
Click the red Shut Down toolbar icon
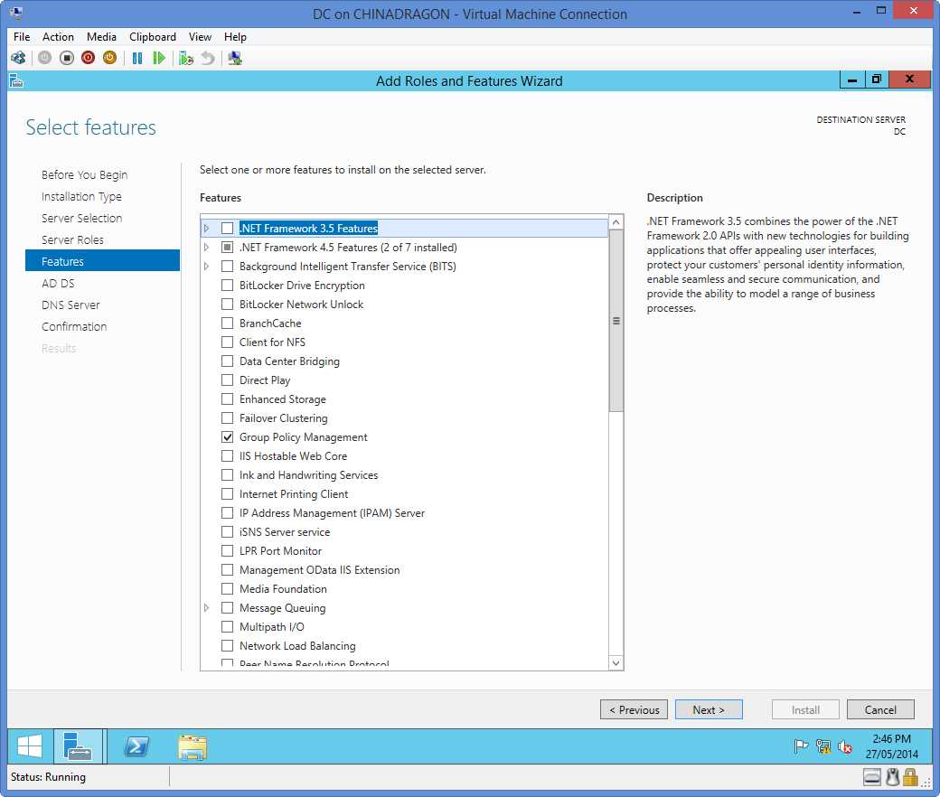(x=89, y=58)
